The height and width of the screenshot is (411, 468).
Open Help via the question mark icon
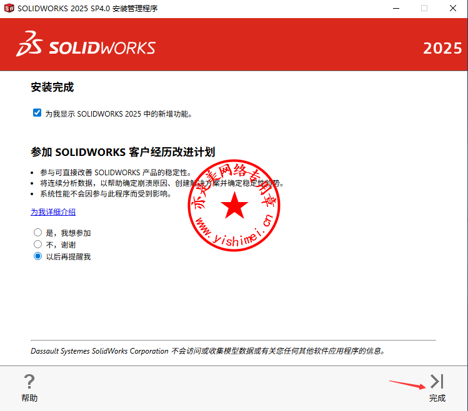(x=29, y=382)
